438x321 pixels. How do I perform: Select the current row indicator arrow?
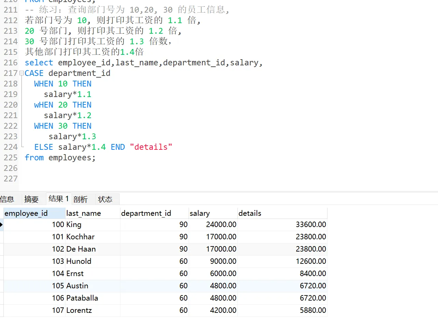point(2,225)
